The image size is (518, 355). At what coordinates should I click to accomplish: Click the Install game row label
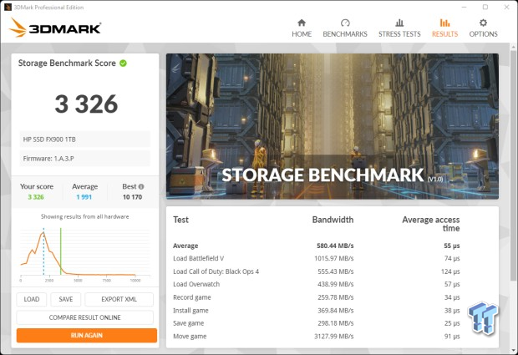tap(190, 311)
